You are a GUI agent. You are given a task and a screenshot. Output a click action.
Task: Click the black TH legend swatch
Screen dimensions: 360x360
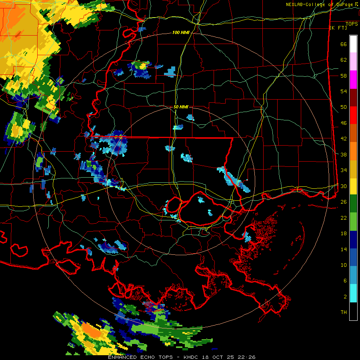click(353, 311)
